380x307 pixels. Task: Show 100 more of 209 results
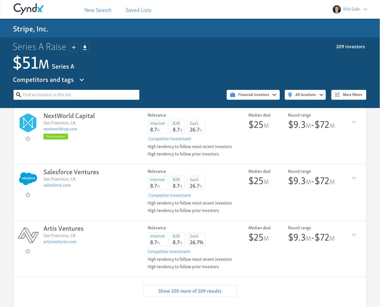click(x=190, y=291)
